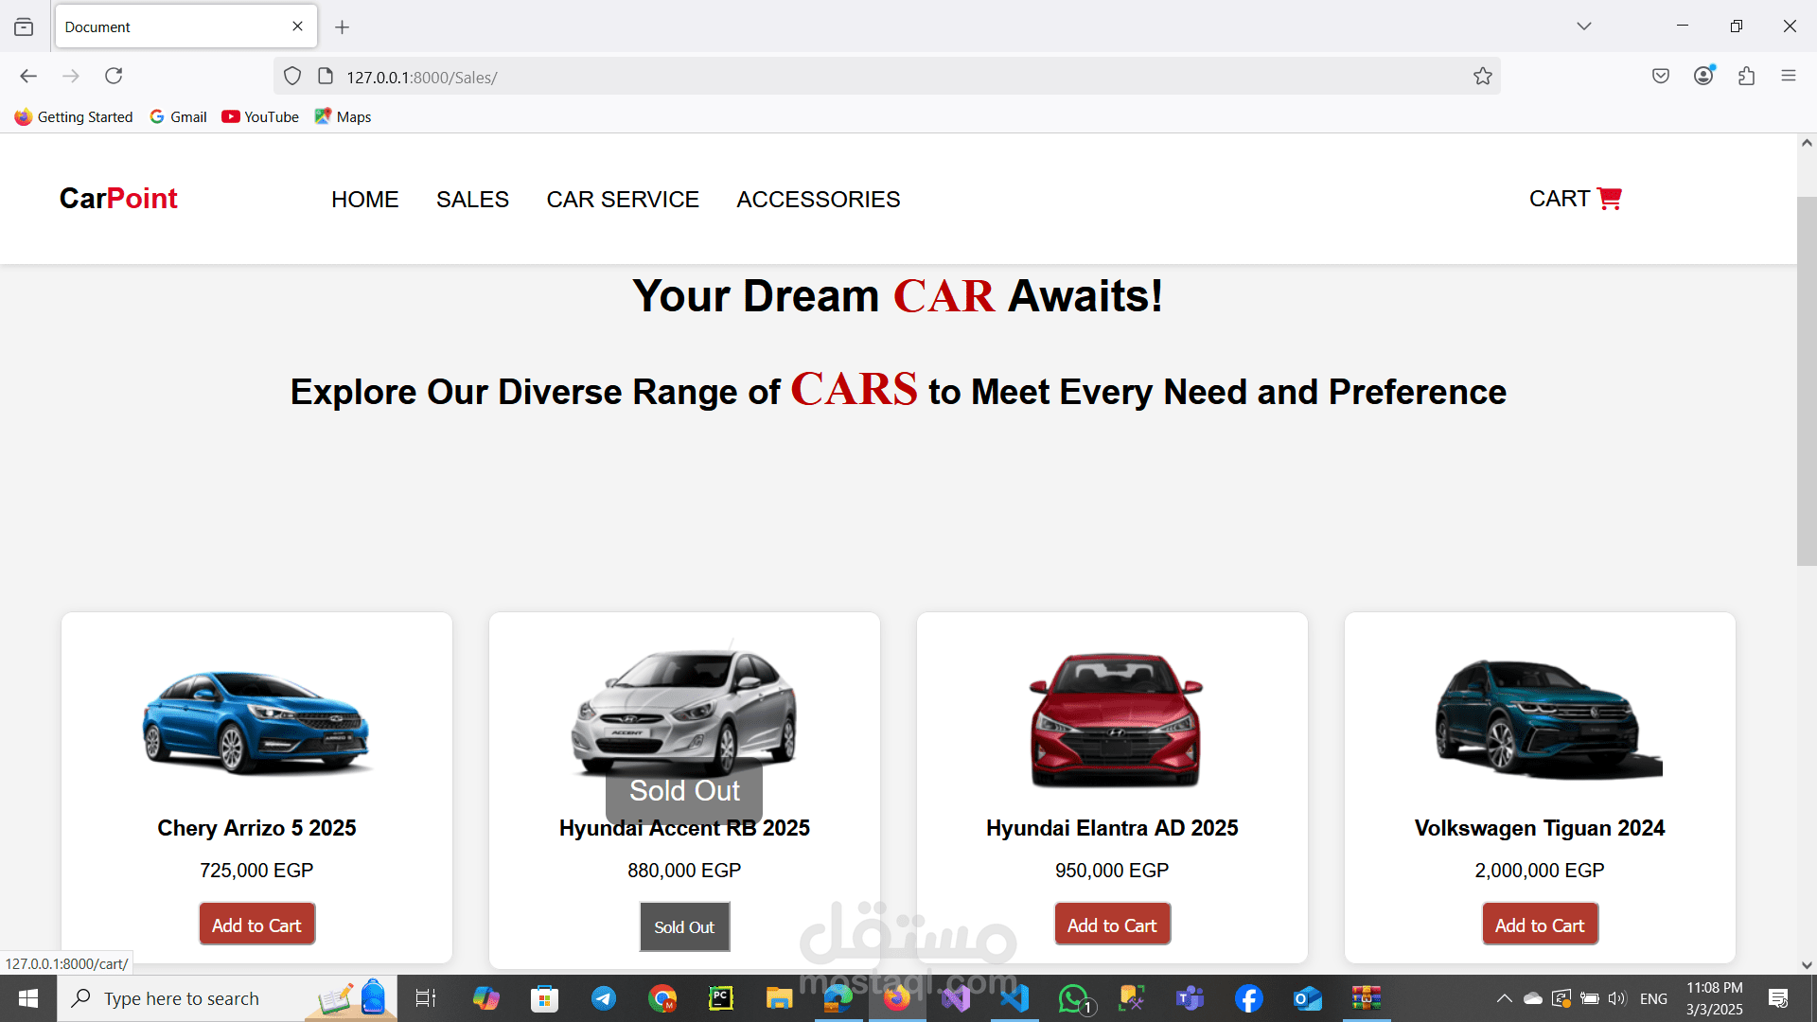
Task: Click site shield tracking protection icon
Action: pyautogui.click(x=292, y=77)
